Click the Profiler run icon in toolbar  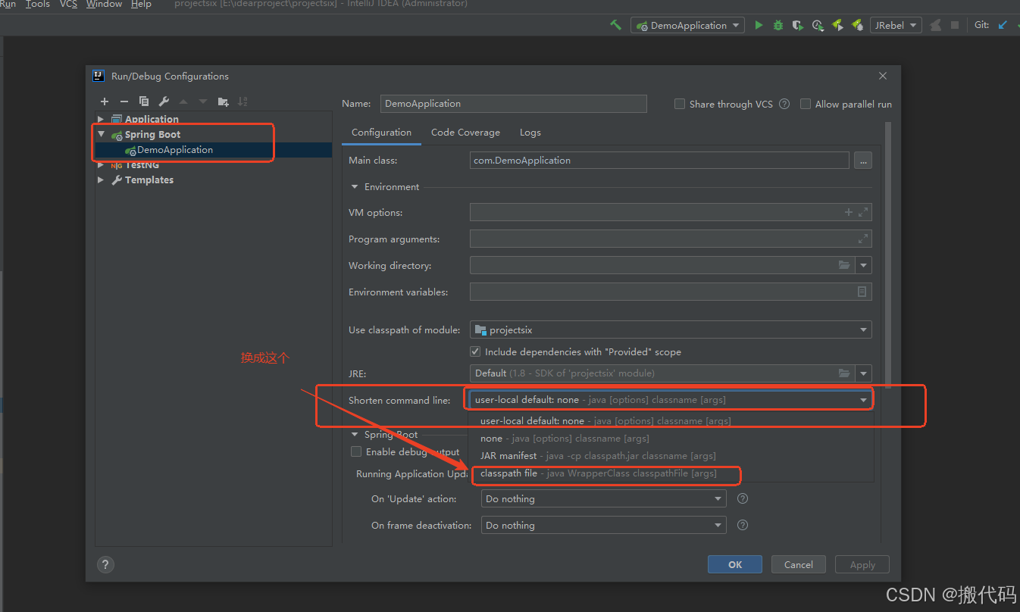pos(818,25)
